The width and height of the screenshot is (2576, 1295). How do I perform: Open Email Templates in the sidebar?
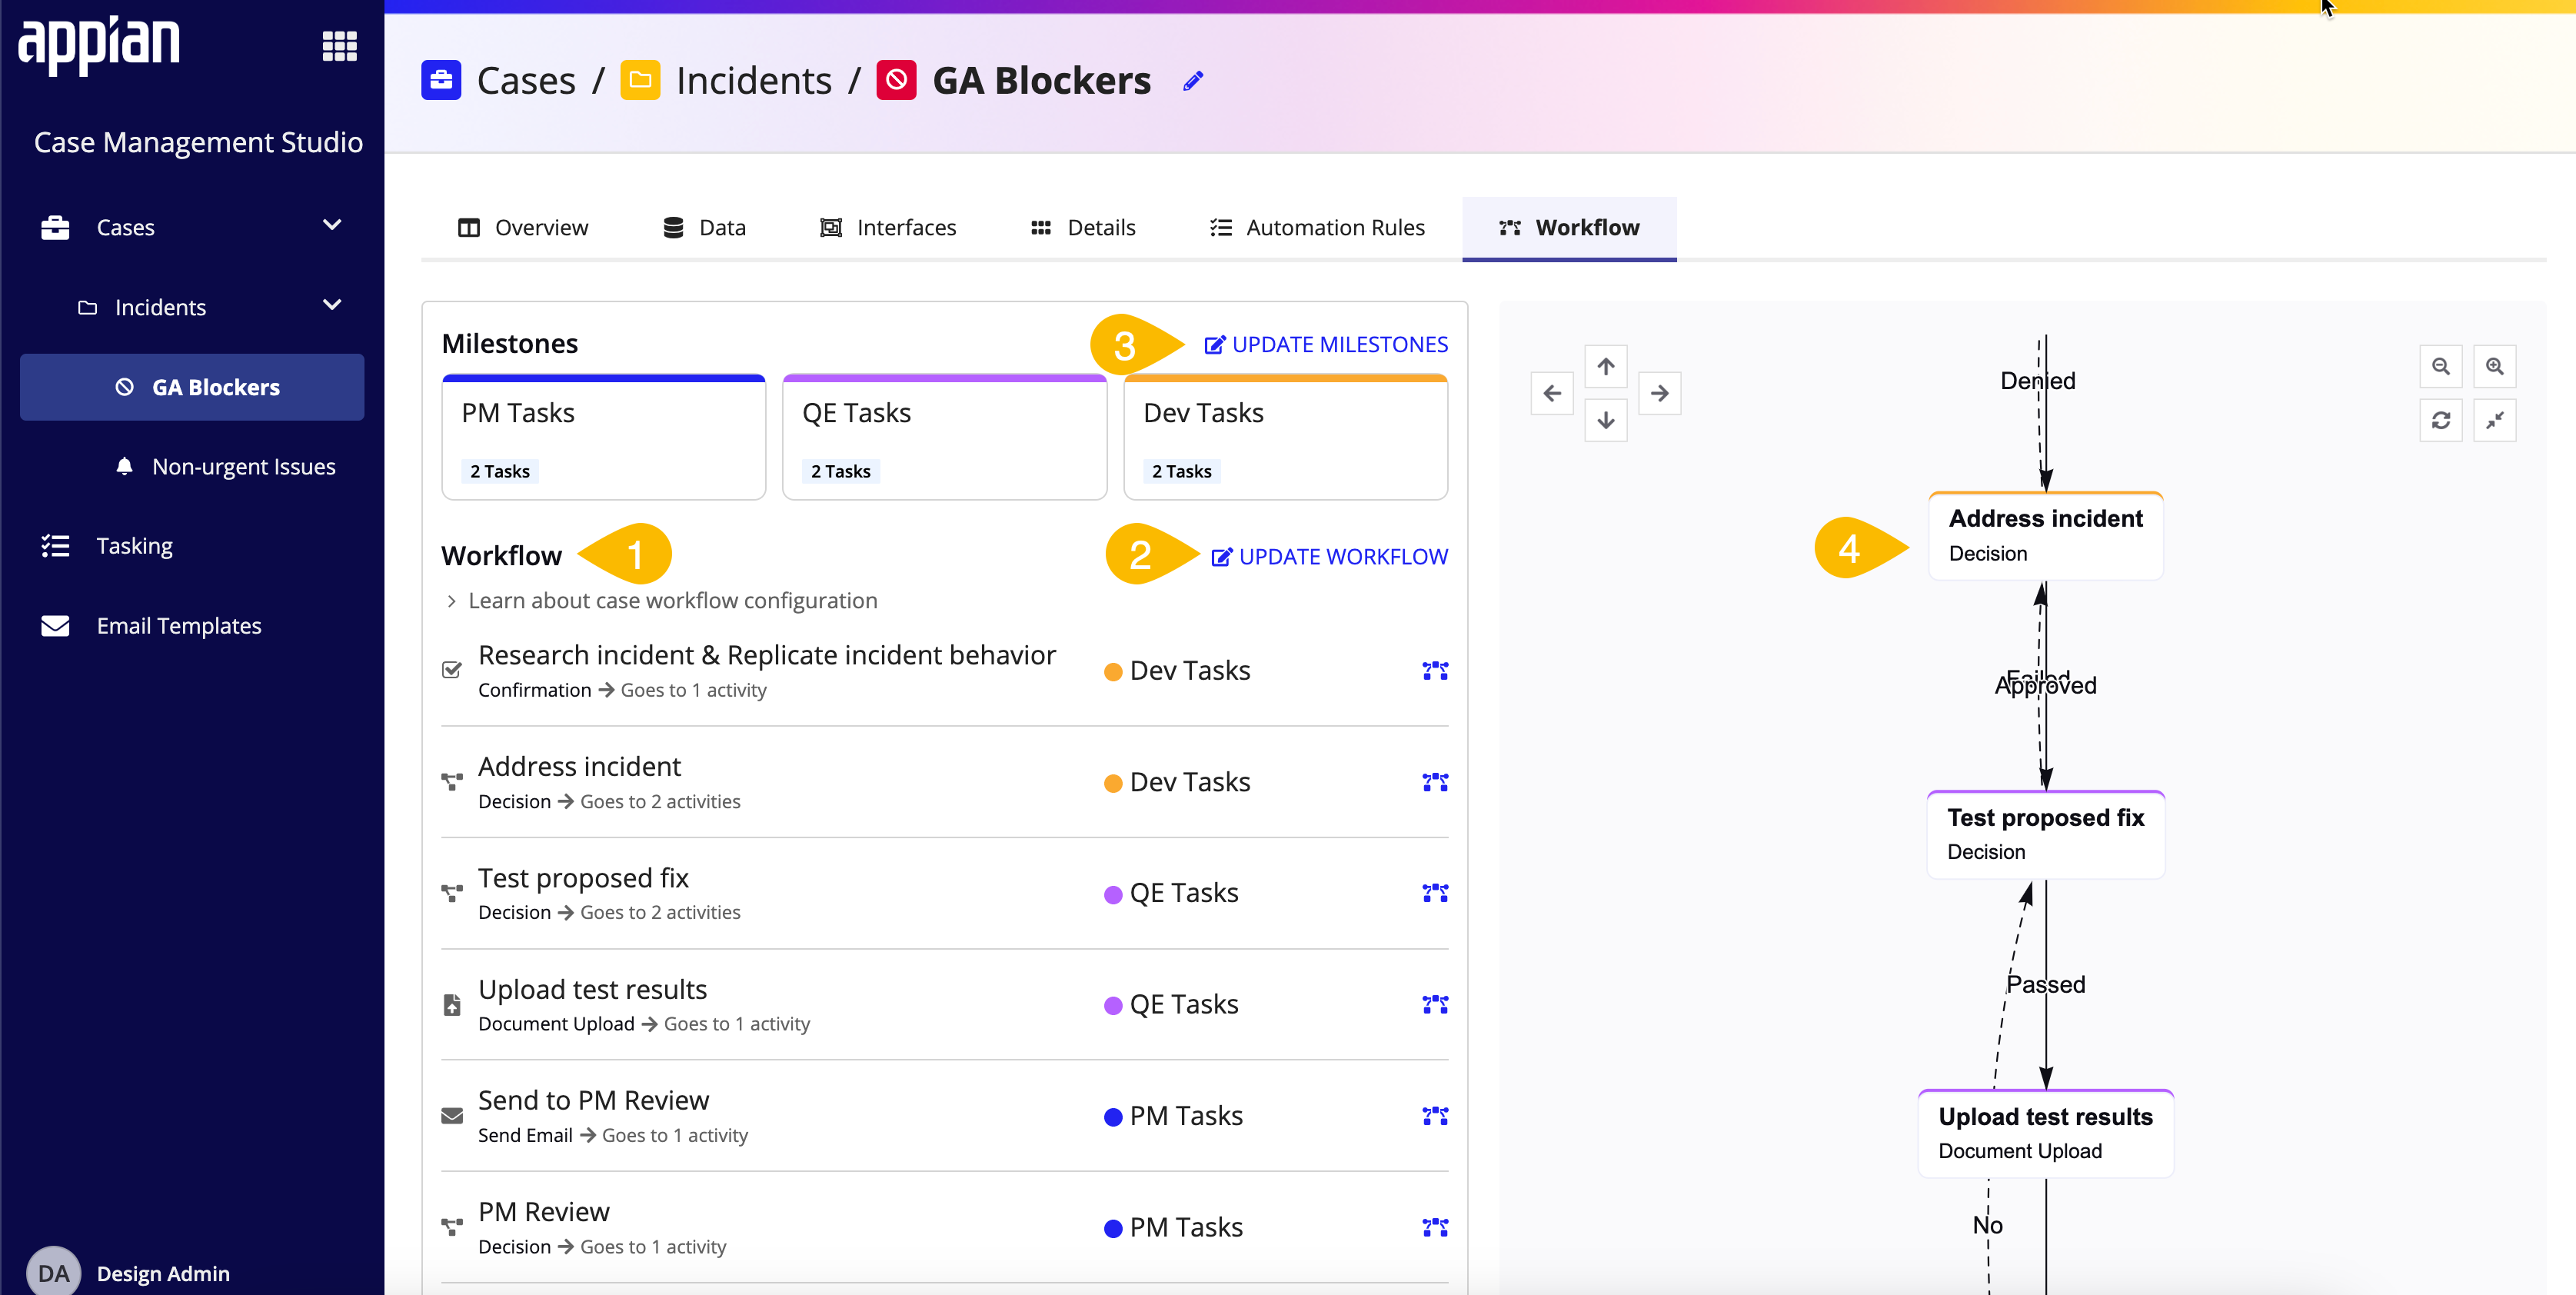(x=179, y=626)
